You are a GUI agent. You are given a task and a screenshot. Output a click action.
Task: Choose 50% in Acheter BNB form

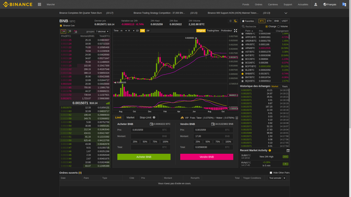(x=145, y=142)
